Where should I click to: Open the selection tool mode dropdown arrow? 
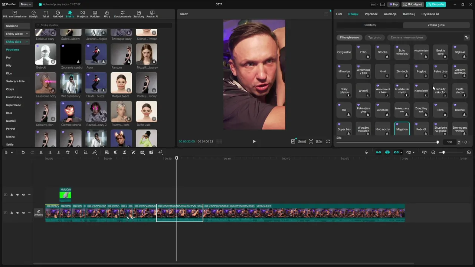pyautogui.click(x=12, y=152)
